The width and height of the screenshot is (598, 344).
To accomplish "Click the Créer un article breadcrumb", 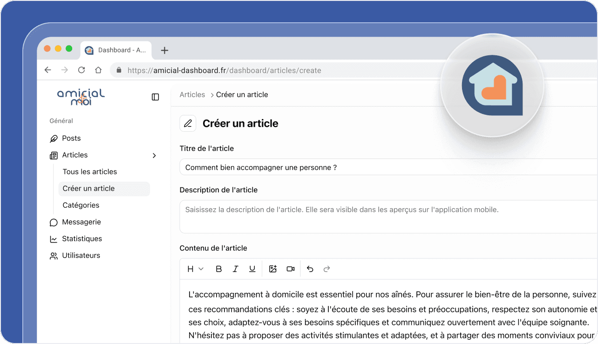I will coord(242,94).
